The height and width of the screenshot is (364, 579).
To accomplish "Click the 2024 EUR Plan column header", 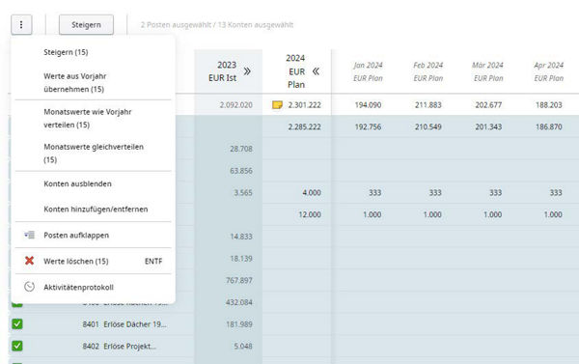I will (296, 71).
